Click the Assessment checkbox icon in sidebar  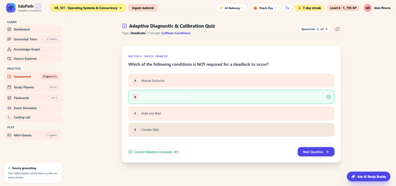tap(9, 76)
